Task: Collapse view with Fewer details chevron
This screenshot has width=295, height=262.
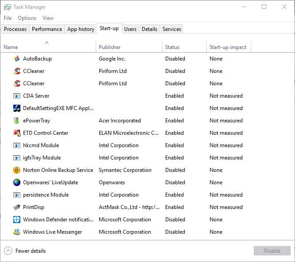Action: click(x=8, y=251)
